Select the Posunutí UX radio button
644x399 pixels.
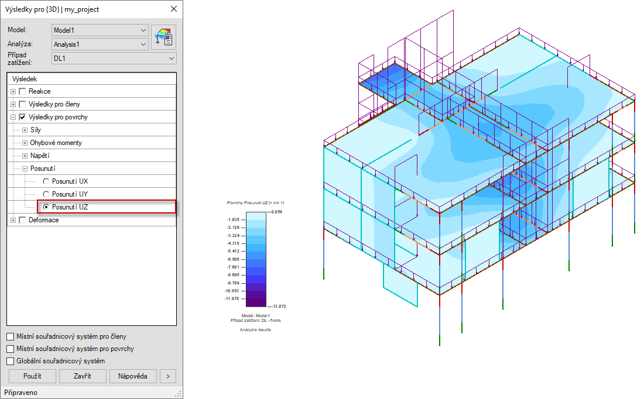tap(46, 181)
